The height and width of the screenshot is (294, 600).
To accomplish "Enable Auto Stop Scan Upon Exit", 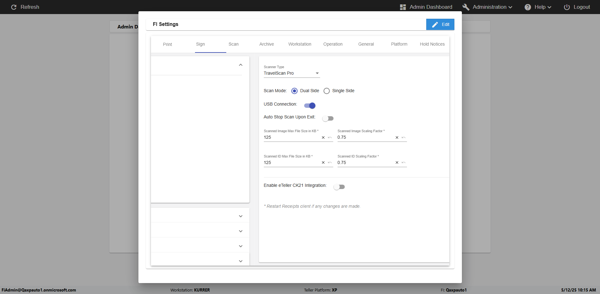I will click(328, 118).
